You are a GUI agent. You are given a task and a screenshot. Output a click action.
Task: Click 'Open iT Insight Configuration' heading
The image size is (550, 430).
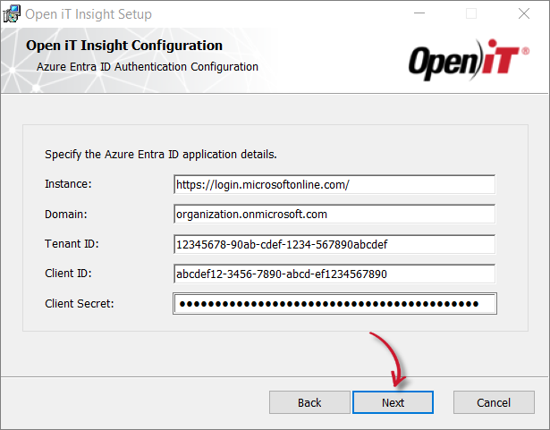point(124,46)
